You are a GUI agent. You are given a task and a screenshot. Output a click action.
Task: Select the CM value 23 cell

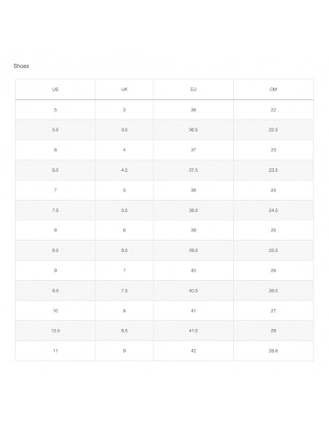(x=273, y=150)
